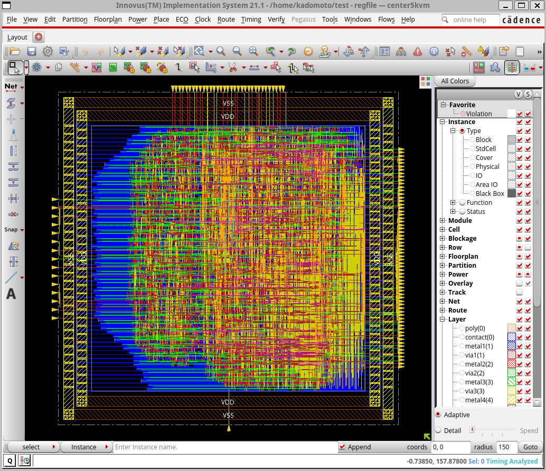The image size is (546, 471).
Task: Open the gear preferences icon
Action: coord(48,52)
